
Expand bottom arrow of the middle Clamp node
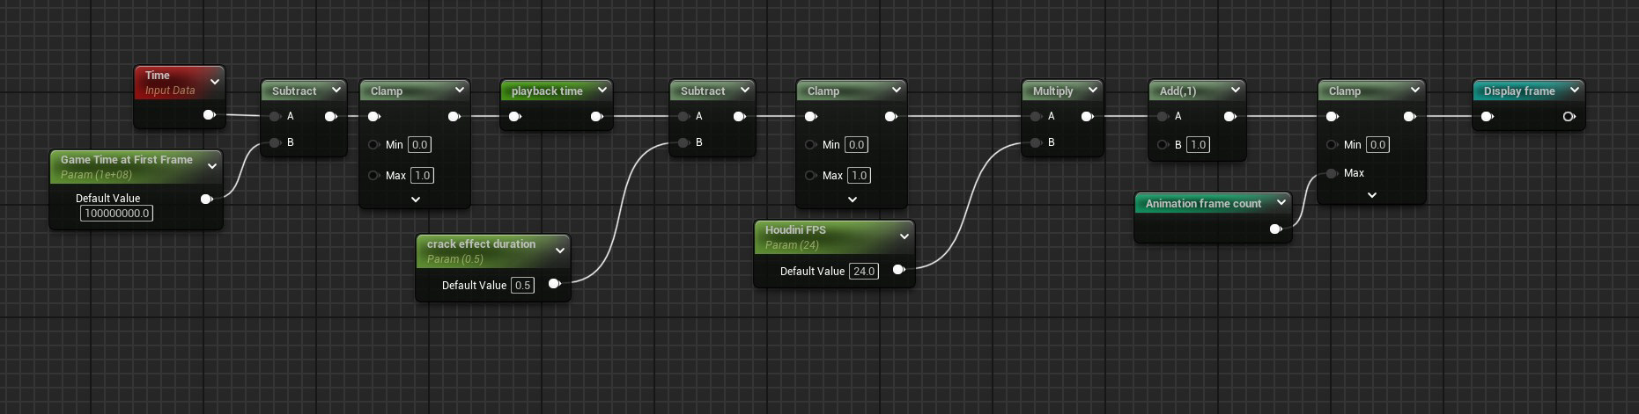coord(853,200)
